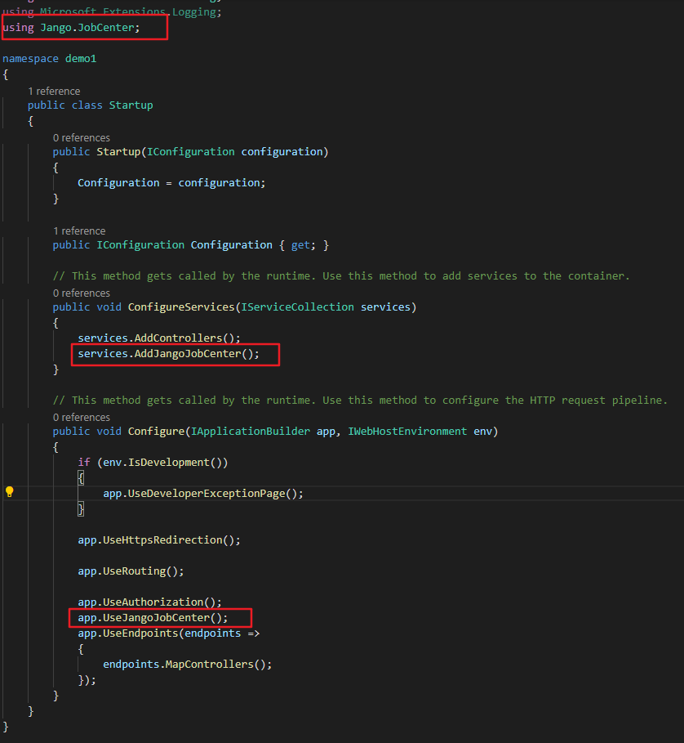Click 'app.UseRouting();' line
Image resolution: width=684 pixels, height=743 pixels.
click(131, 571)
